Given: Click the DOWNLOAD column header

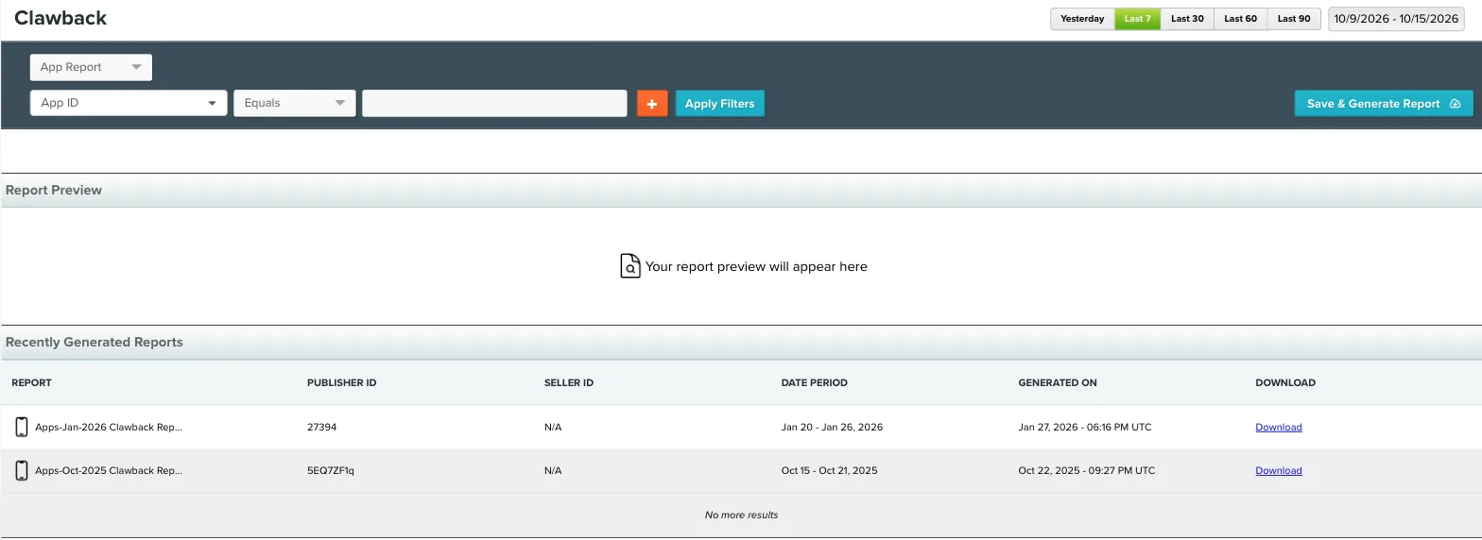Looking at the screenshot, I should click(1285, 383).
